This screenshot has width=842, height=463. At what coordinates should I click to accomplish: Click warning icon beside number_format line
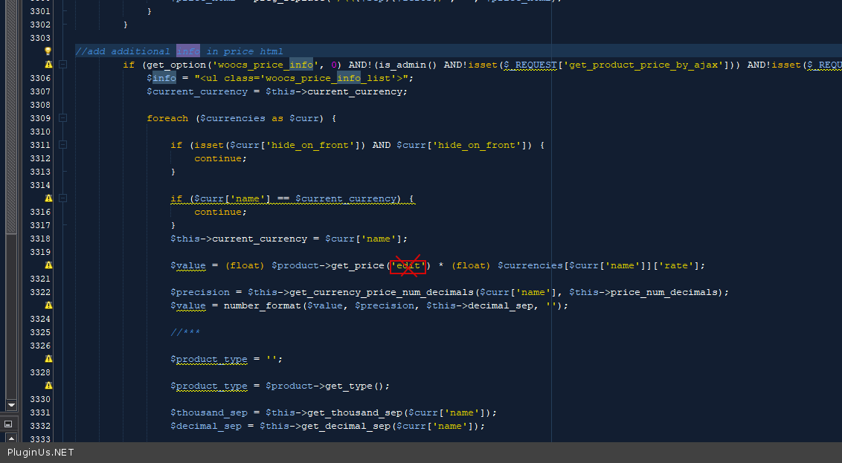(48, 305)
